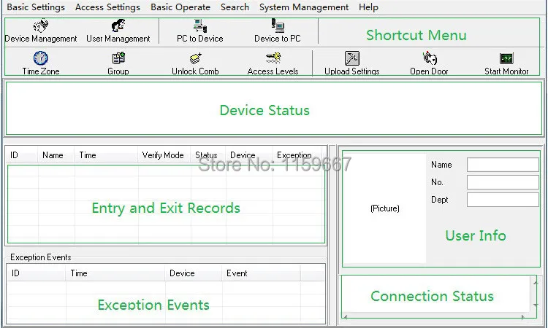Click the connection status scroll down arrow
Viewport: 548px width, 328px height.
click(536, 305)
